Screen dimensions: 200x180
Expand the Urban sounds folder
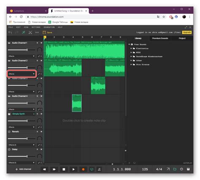[139, 61]
